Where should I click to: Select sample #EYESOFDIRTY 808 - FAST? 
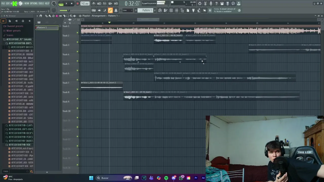pos(22,72)
